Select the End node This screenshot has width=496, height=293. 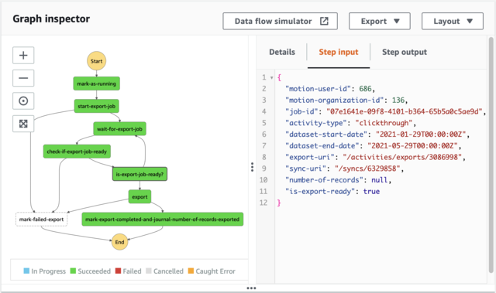click(x=119, y=242)
